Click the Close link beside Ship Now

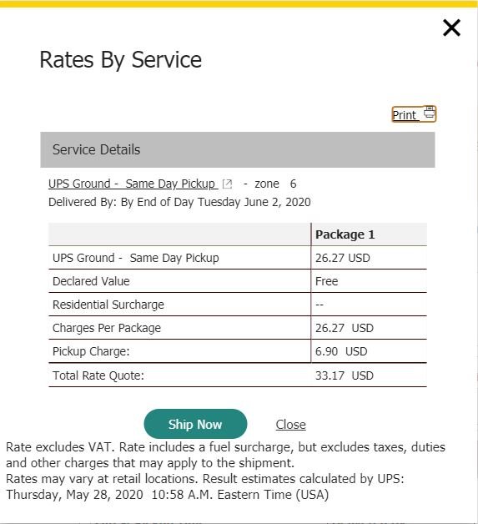pos(290,425)
